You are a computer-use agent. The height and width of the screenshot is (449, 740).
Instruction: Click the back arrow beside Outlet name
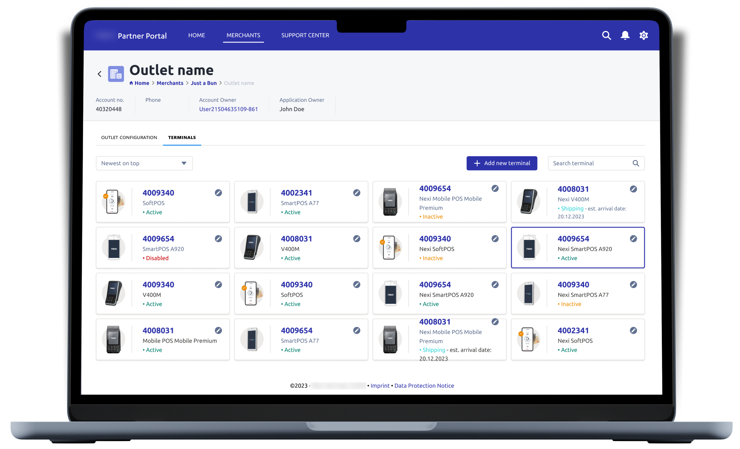[100, 74]
